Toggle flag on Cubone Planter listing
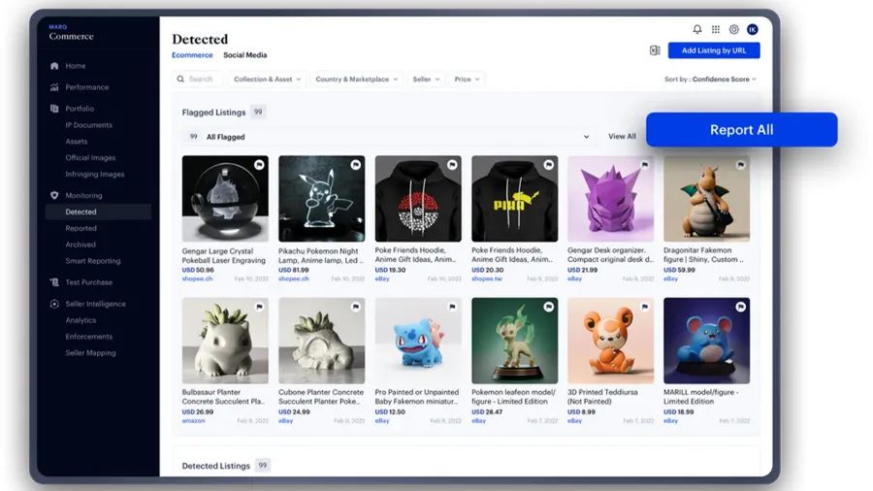873x491 pixels. (356, 307)
